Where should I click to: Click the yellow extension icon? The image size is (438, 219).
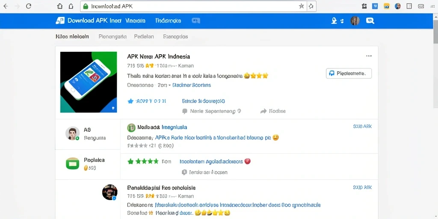coord(386,6)
